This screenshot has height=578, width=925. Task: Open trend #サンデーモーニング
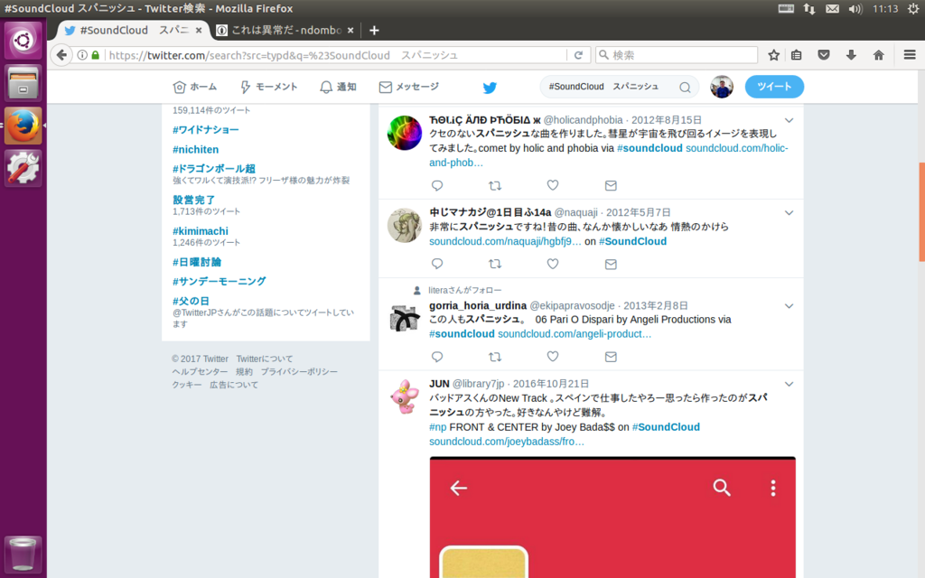219,282
